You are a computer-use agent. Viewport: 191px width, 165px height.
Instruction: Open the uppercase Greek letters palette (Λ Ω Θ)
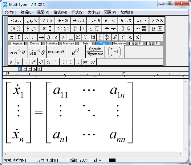tap(157, 21)
